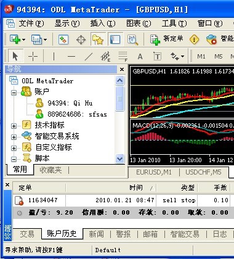Open the 文件(F) menu
Screen dimensions: 234x259
tap(31, 23)
